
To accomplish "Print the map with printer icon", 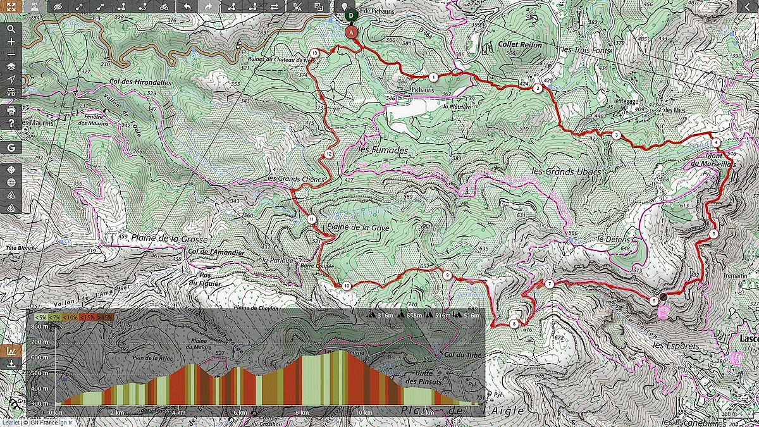I will [11, 110].
